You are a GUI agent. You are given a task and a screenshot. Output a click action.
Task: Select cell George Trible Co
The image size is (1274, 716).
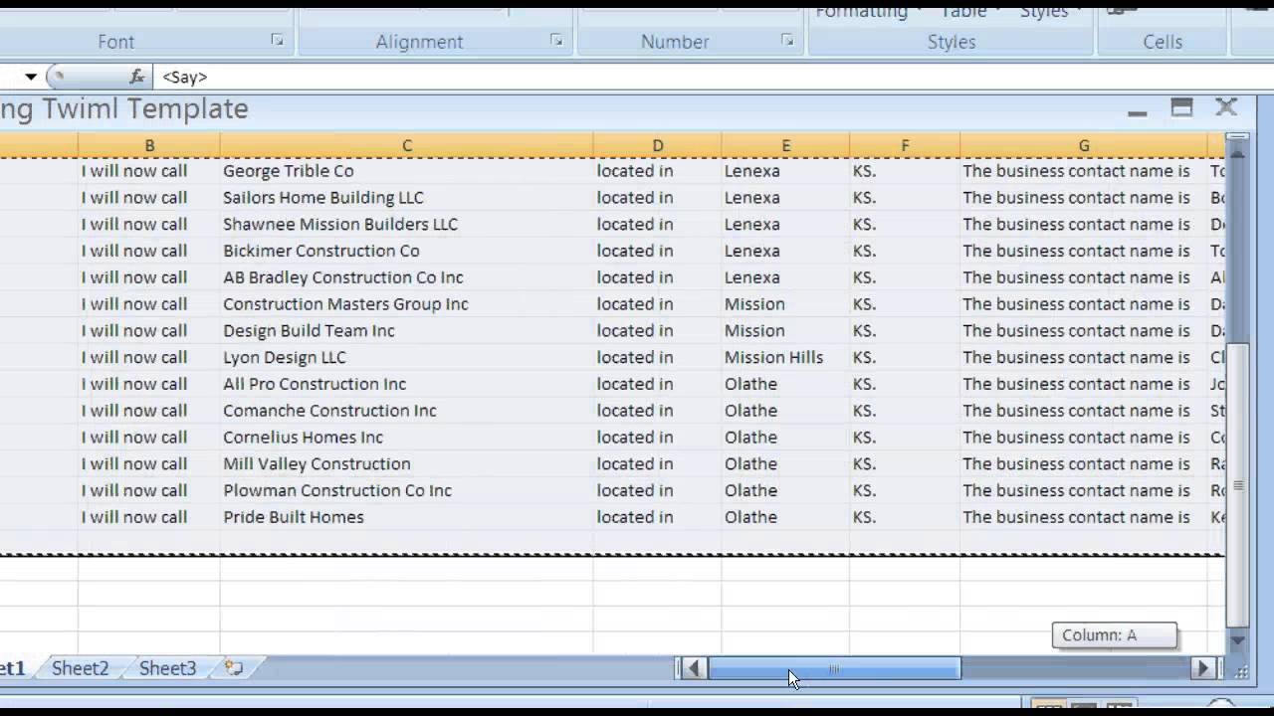(x=407, y=171)
